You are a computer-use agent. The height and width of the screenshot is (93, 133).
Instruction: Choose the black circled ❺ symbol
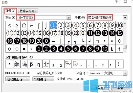(68, 49)
